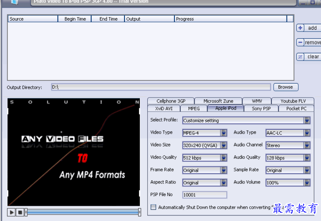Click the End Time column header
The width and height of the screenshot is (321, 221).
click(x=108, y=19)
